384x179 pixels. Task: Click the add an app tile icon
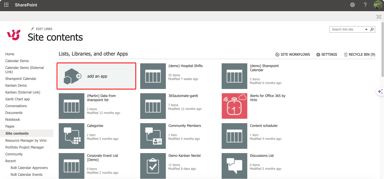(72, 76)
